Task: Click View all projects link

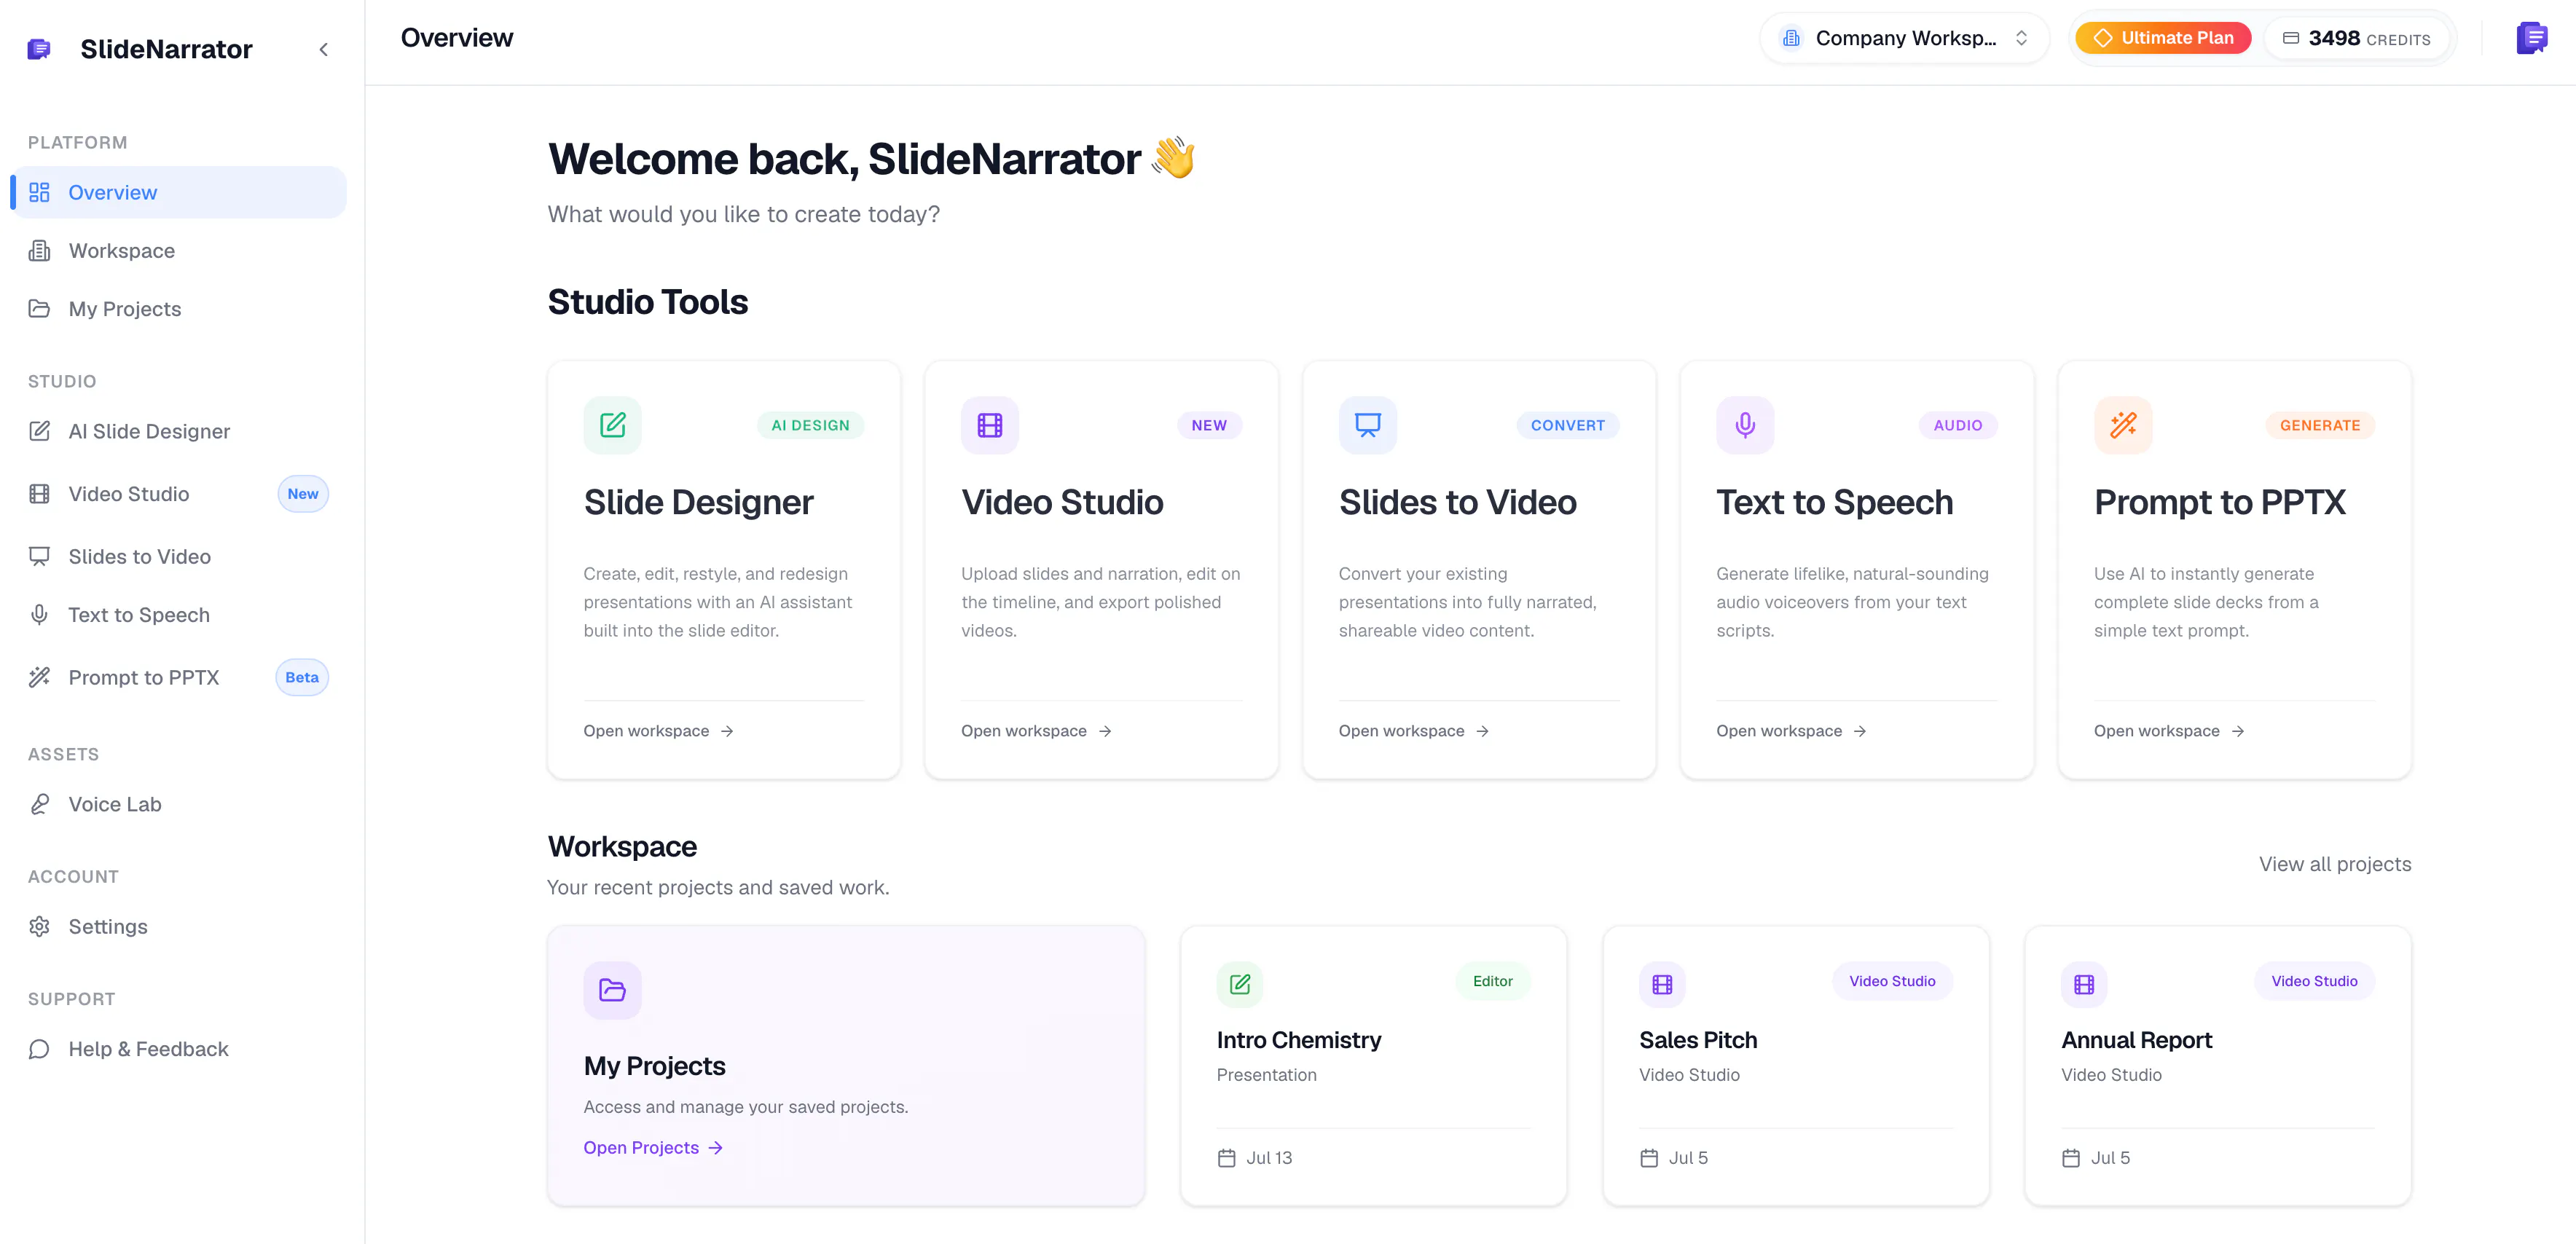Action: [2334, 864]
